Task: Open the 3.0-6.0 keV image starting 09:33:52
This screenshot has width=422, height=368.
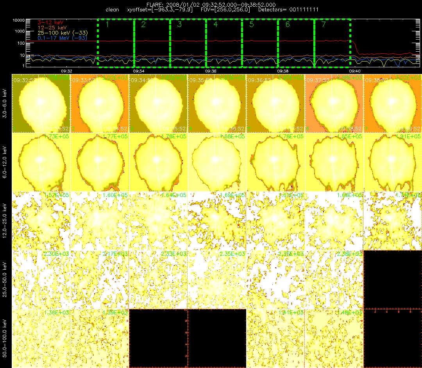Action: (100, 103)
